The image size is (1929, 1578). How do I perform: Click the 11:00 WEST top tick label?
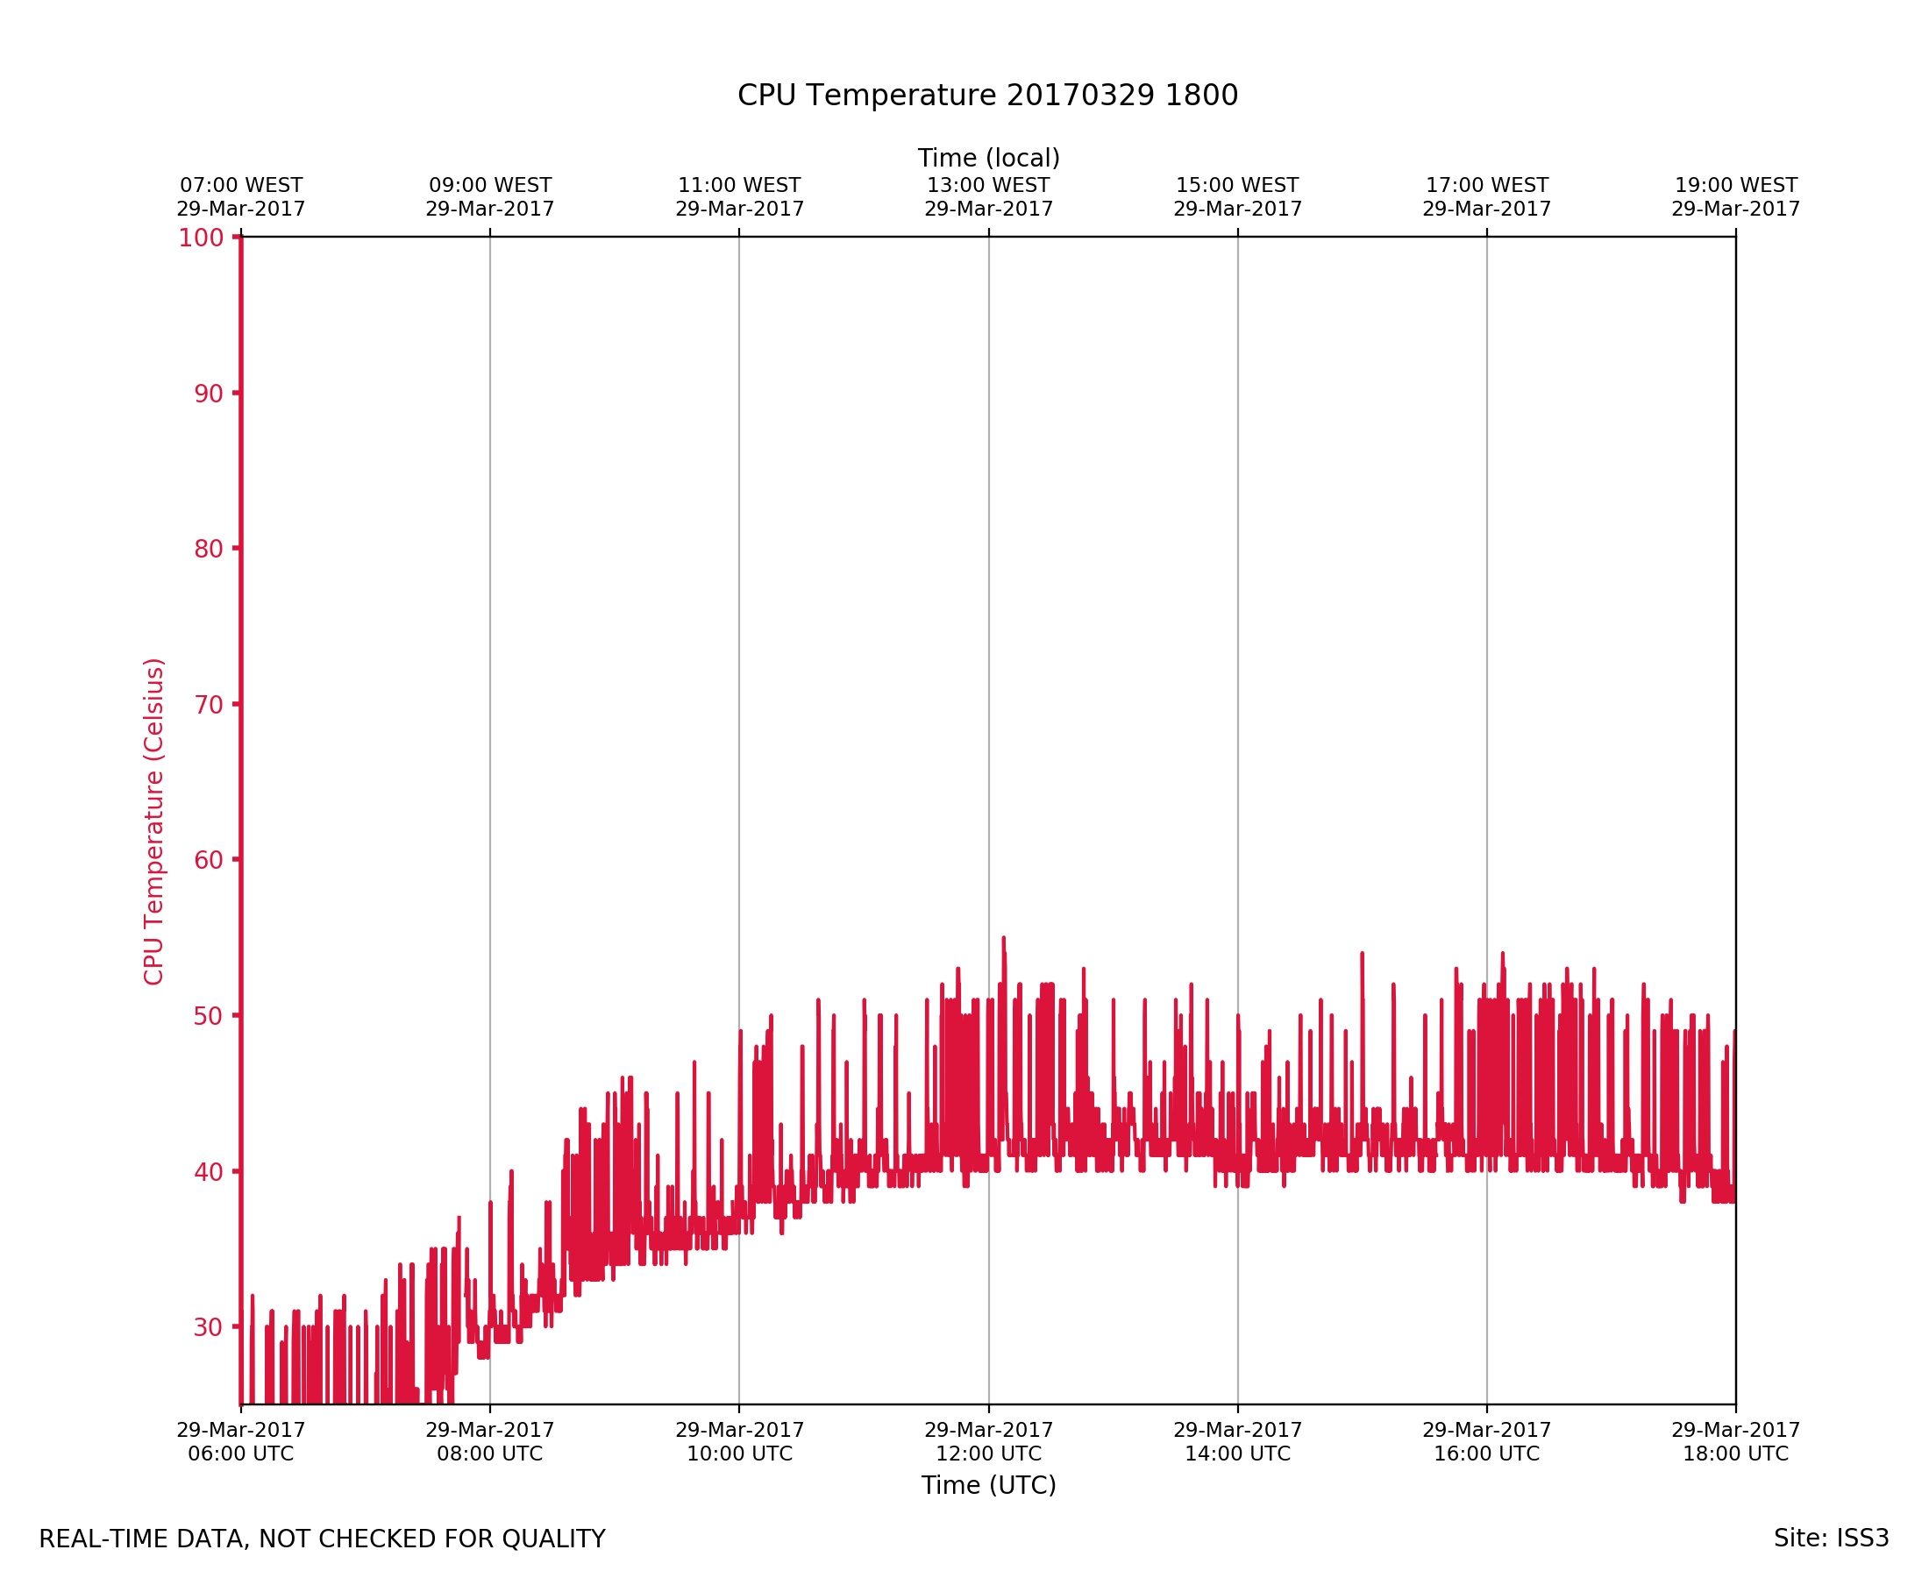pos(739,197)
